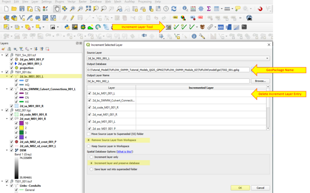Select Keep Source Layer in Workspace
Screen dimensions: 310x193
pos(89,146)
